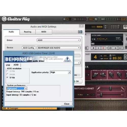Select 32 Bit ASIO resolution
The width and height of the screenshot is (127, 127).
(11, 77)
